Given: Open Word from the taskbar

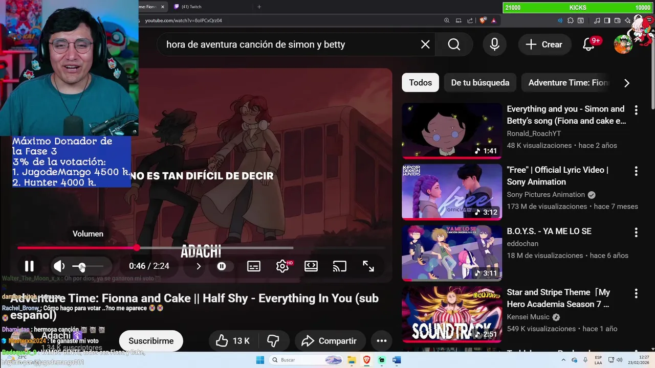Looking at the screenshot, I should 397,360.
